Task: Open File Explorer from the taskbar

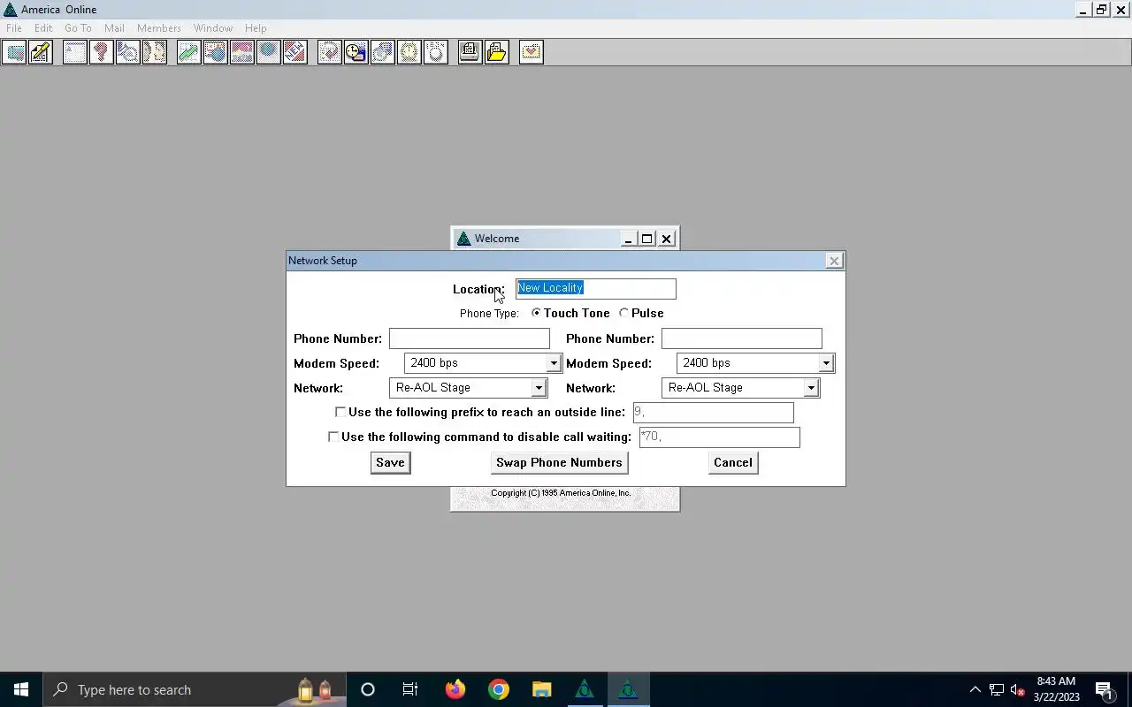Action: click(541, 689)
